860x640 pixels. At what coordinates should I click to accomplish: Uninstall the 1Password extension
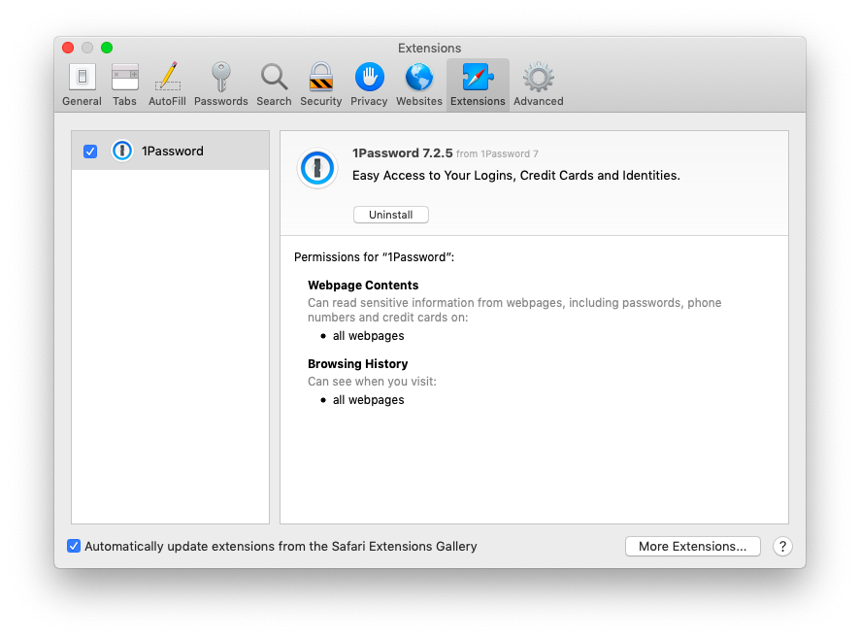tap(390, 215)
